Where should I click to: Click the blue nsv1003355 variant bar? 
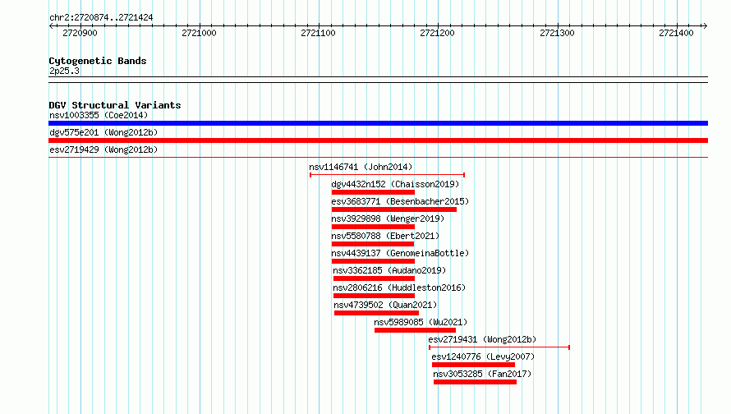(378, 123)
